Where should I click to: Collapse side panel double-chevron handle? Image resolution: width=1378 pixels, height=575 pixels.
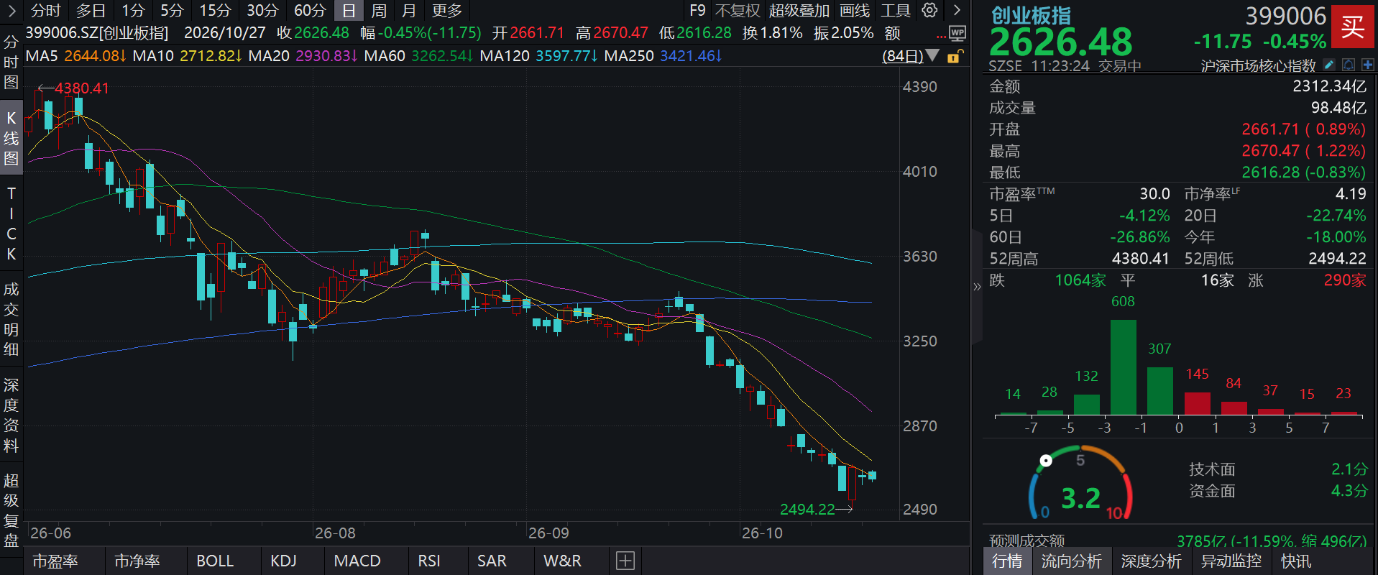[977, 286]
